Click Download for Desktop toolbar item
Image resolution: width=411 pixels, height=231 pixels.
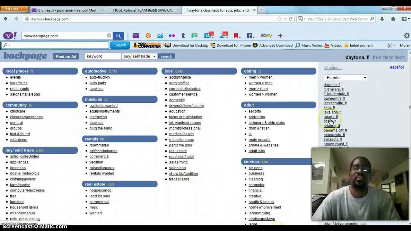[186, 45]
